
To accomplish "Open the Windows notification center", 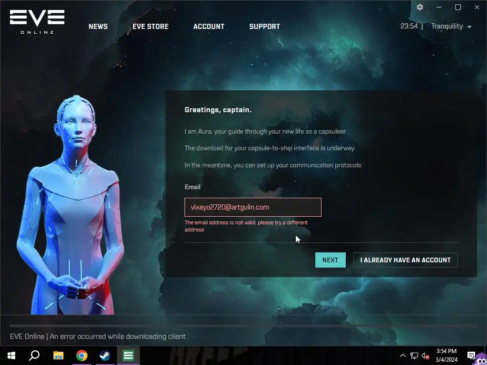I will point(471,355).
